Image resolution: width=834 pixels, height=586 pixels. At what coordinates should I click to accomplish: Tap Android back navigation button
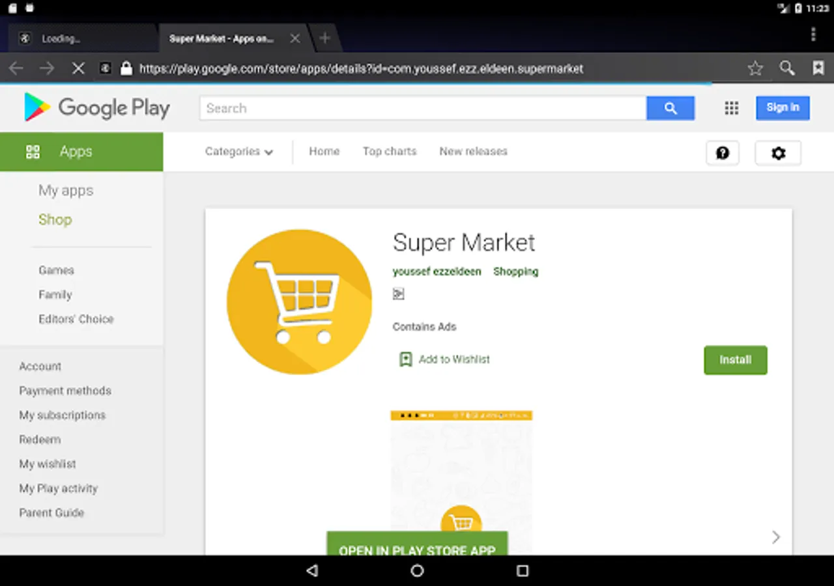312,571
